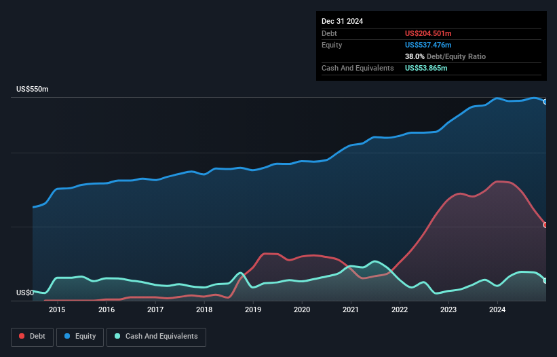Image resolution: width=557 pixels, height=357 pixels.
Task: Click the Debt row label in tooltip
Action: point(329,33)
